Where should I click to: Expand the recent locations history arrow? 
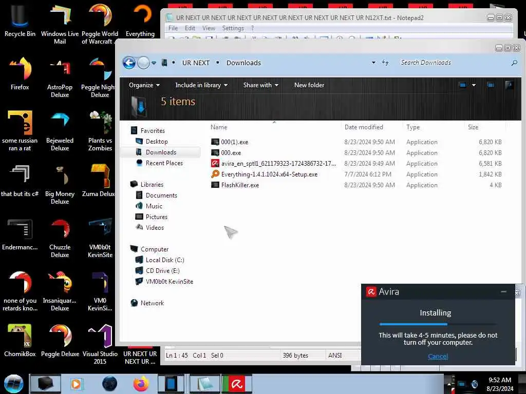[x=154, y=63]
